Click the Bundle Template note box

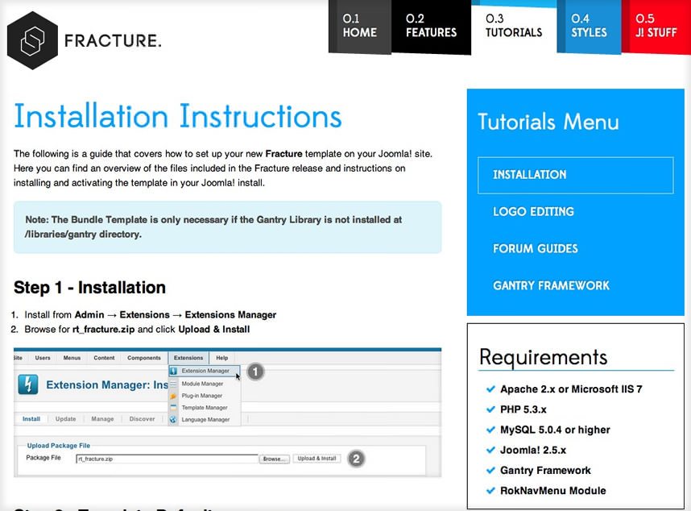[x=227, y=227]
